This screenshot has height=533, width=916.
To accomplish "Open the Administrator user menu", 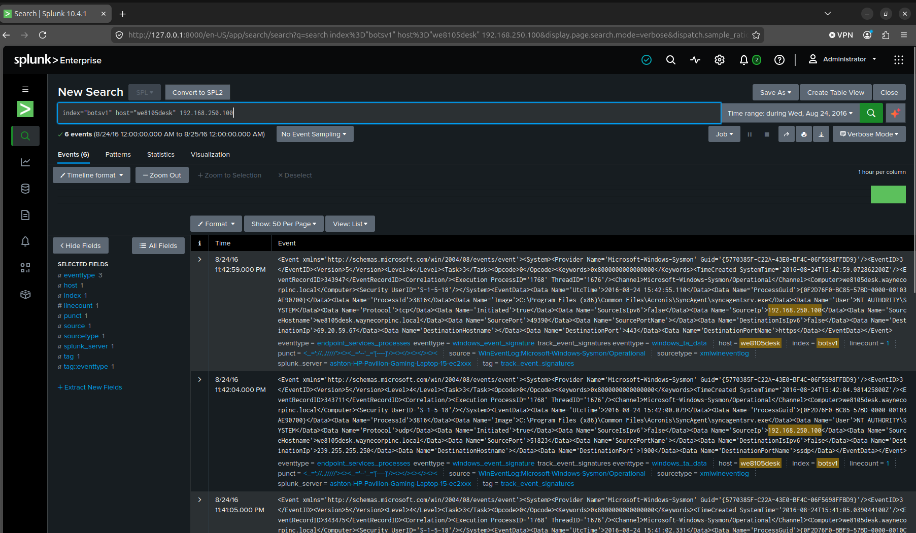I will [842, 59].
